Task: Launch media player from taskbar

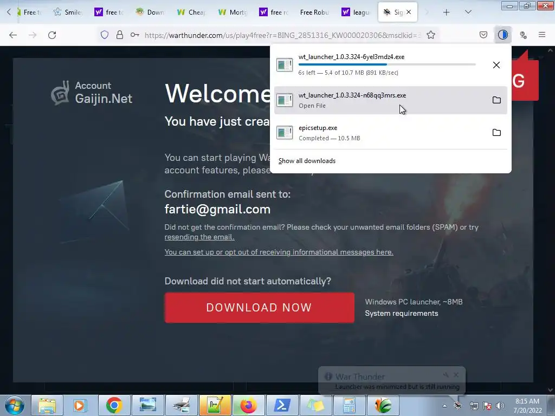Action: coord(80,405)
